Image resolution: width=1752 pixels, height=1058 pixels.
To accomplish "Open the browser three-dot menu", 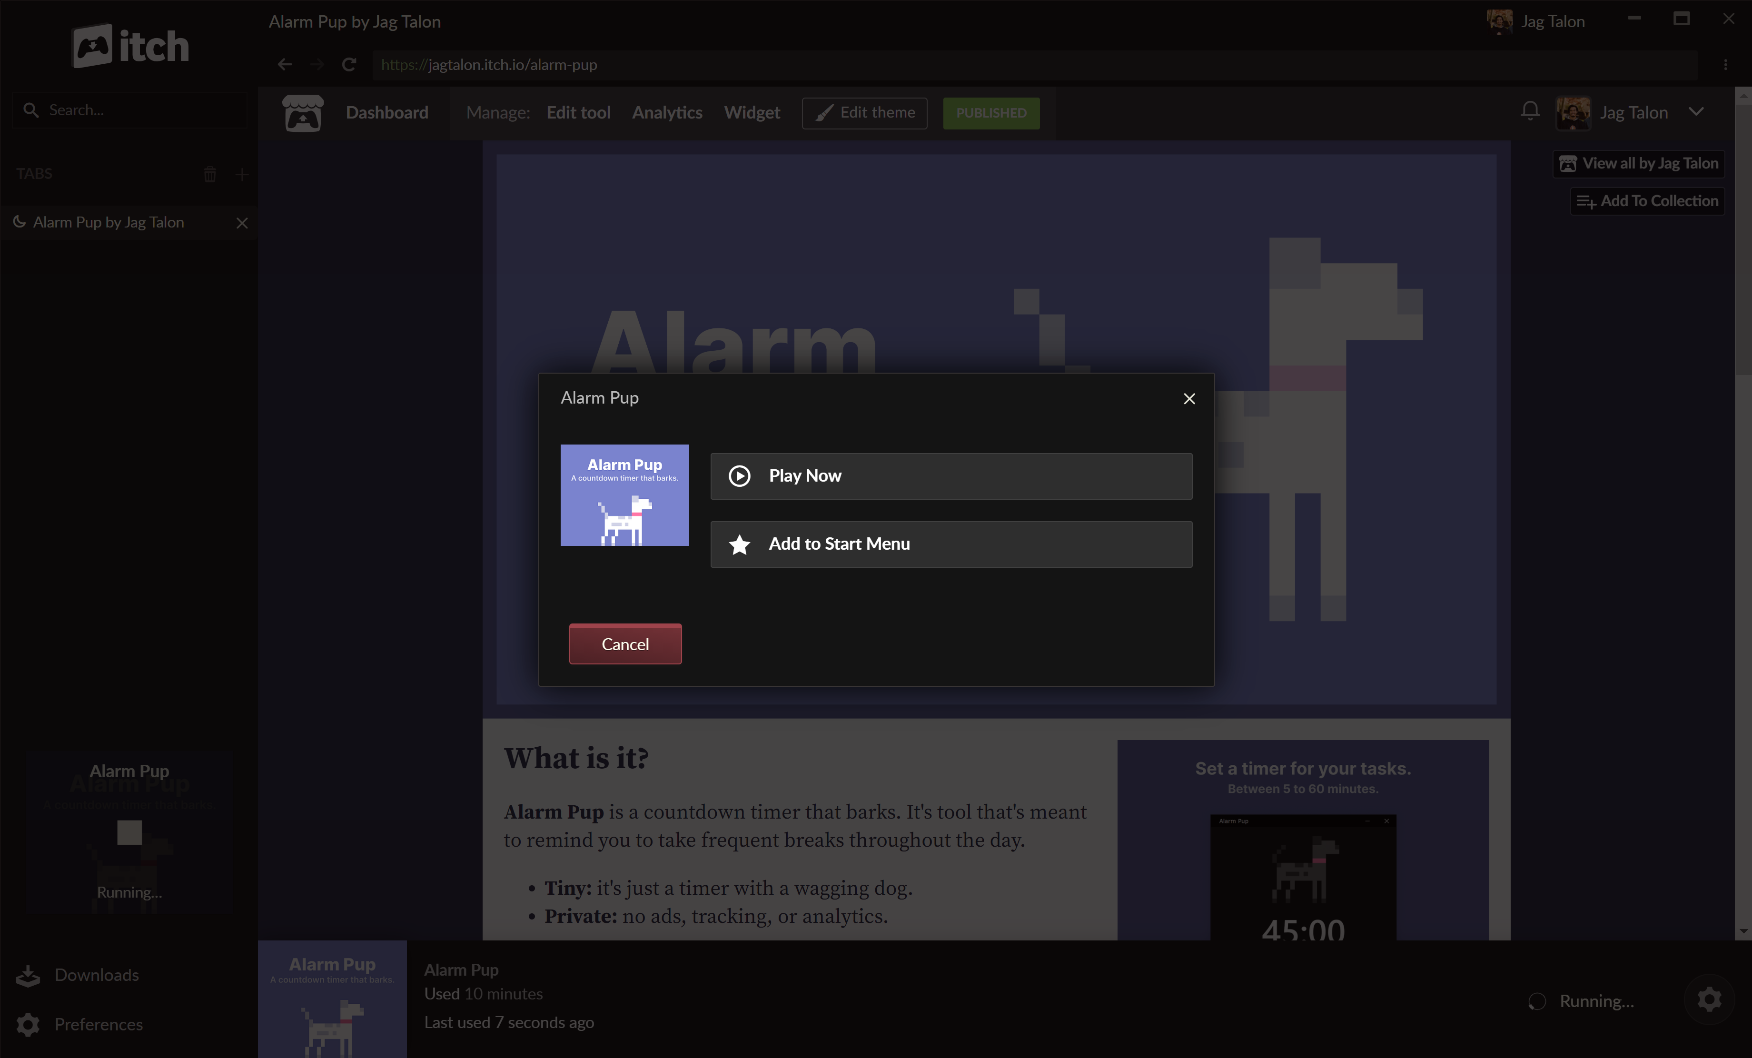I will pos(1725,65).
